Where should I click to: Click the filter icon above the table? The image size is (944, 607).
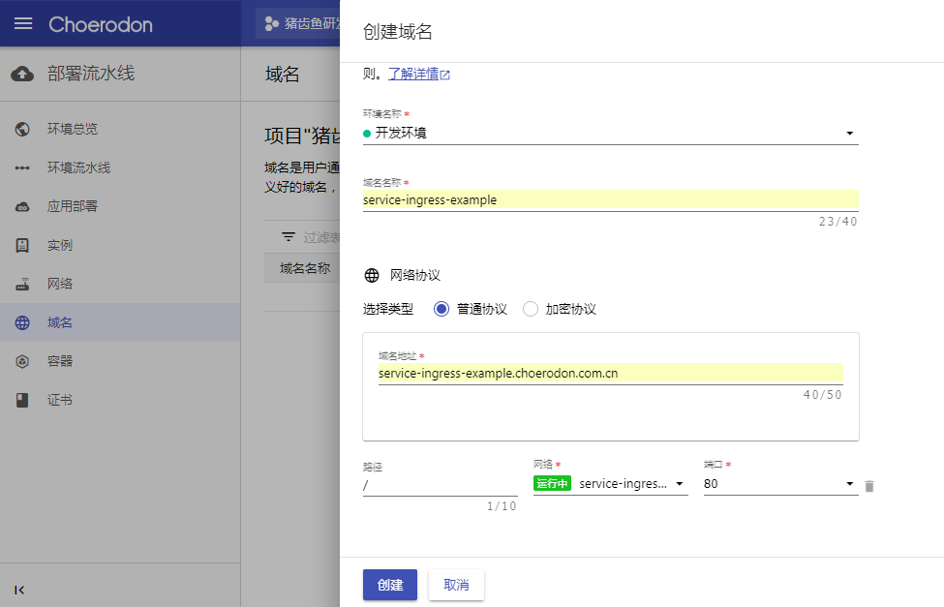tap(289, 237)
